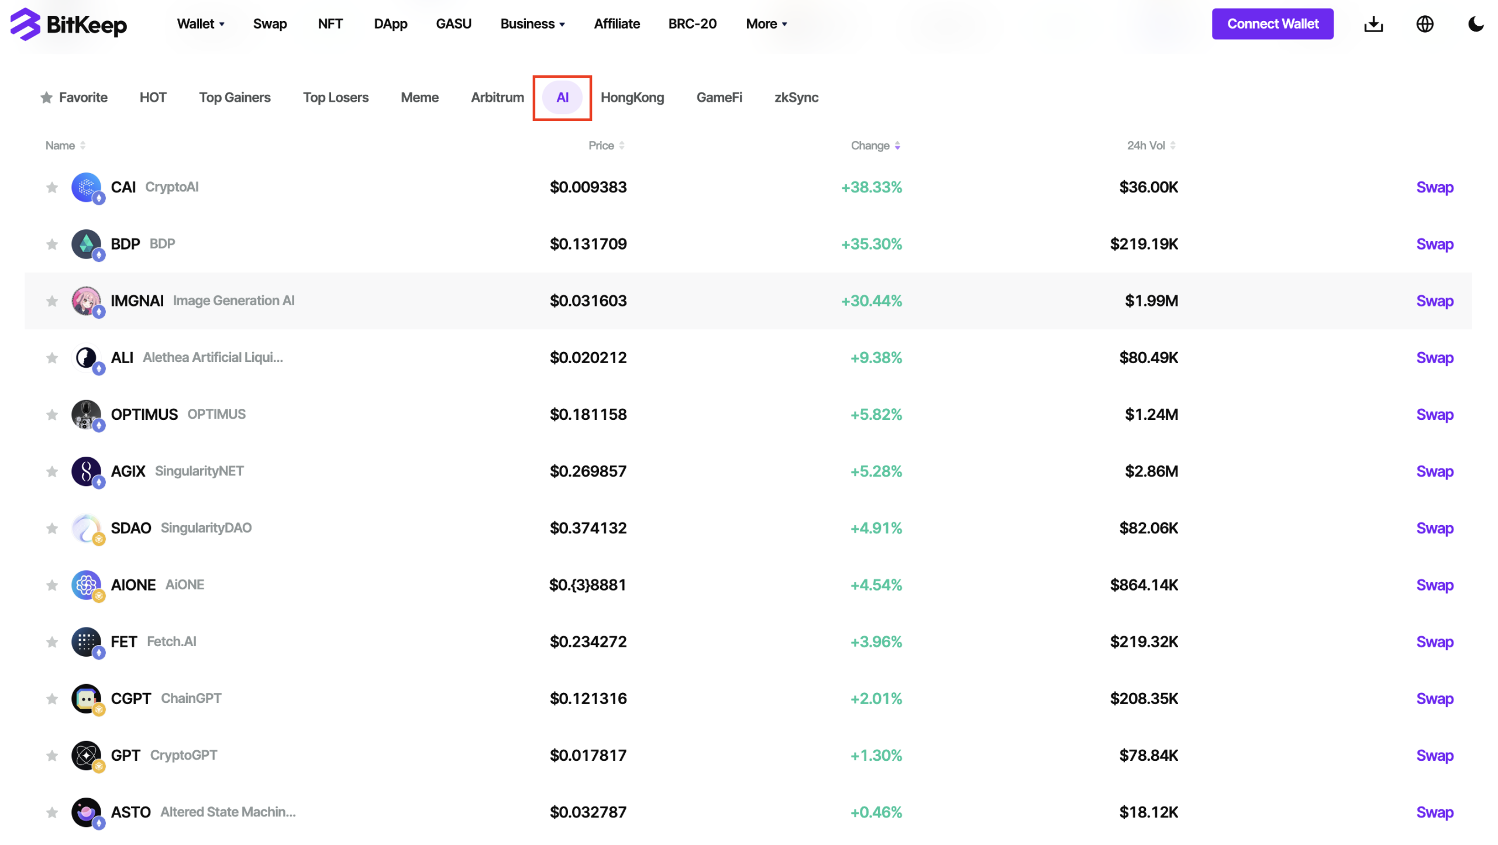Open the Business dropdown
Image resolution: width=1498 pixels, height=845 pixels.
[x=532, y=24]
